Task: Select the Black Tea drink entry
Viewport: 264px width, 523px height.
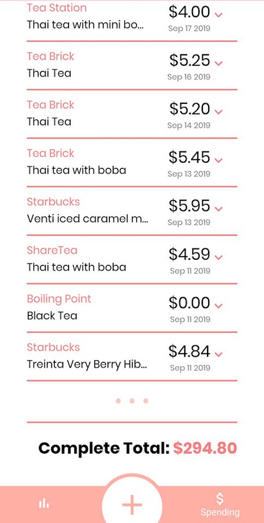Action: (x=52, y=315)
